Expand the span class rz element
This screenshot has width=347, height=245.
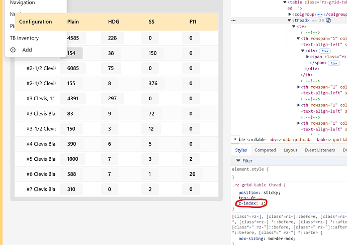click(x=308, y=57)
